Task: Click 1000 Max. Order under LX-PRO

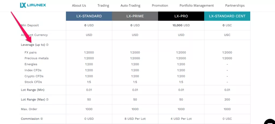Action: click(x=181, y=109)
